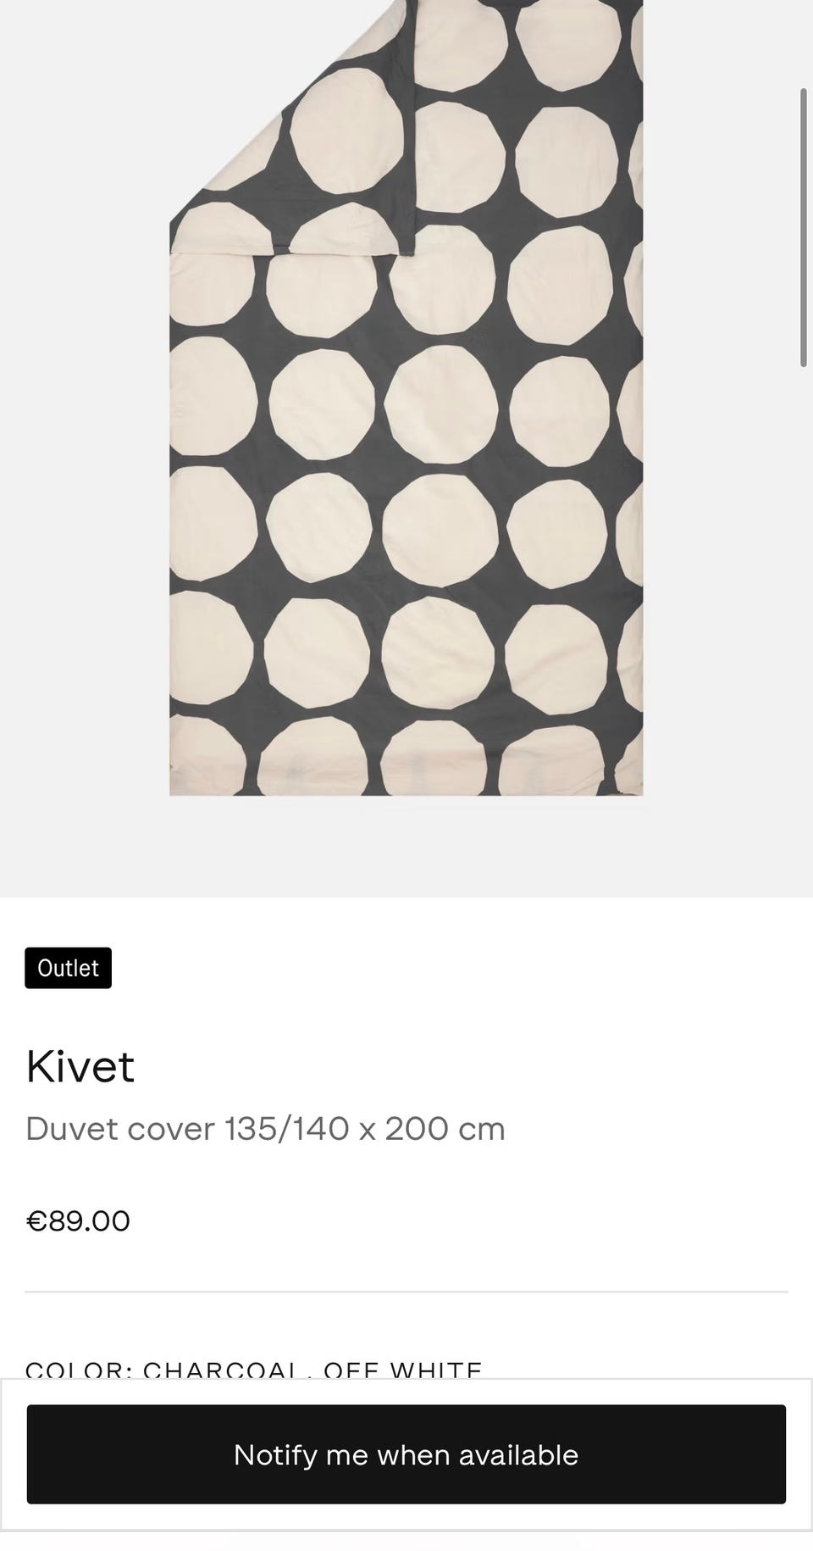Image resolution: width=813 pixels, height=1551 pixels.
Task: Click the gray area beneath the duvet photo
Action: [x=406, y=848]
